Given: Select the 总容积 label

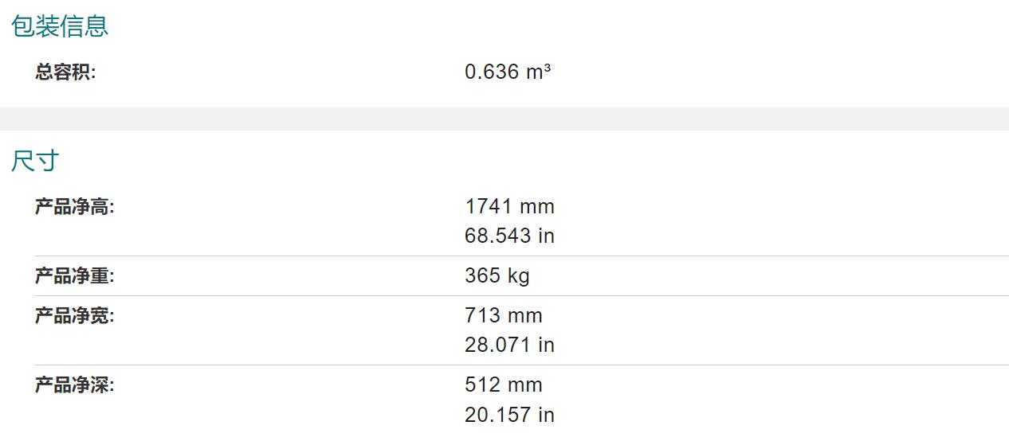Looking at the screenshot, I should tap(65, 72).
